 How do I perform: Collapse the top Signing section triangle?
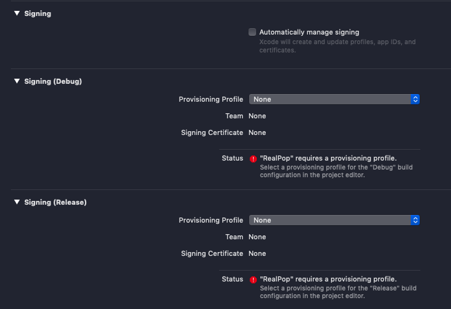click(17, 13)
